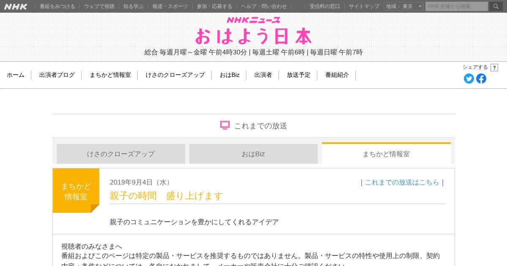507x266 pixels.
Task: Share on Facebook icon
Action: coord(481,79)
